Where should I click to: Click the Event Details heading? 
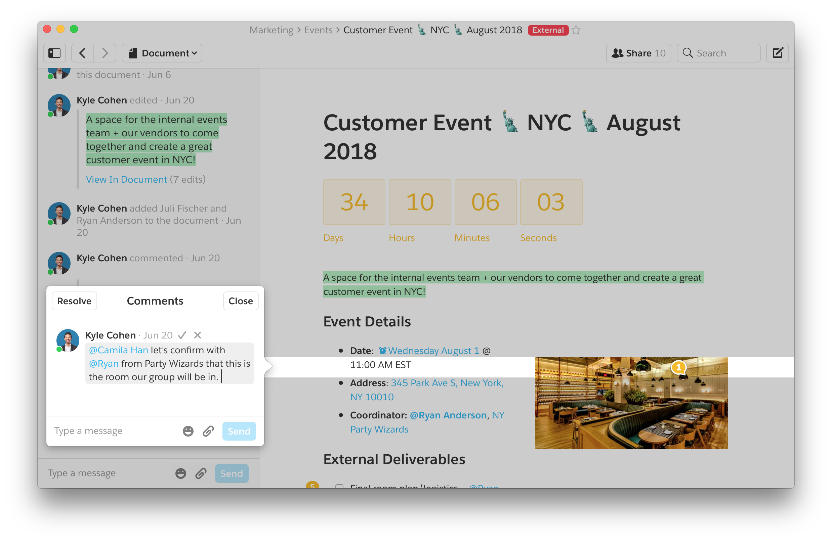pos(367,321)
